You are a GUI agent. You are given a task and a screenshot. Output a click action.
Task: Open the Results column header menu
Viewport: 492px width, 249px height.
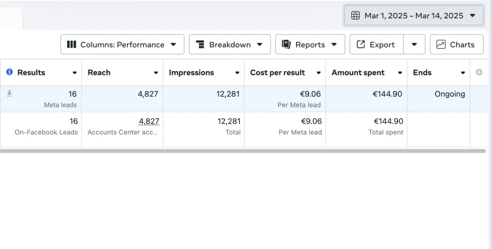click(x=75, y=73)
